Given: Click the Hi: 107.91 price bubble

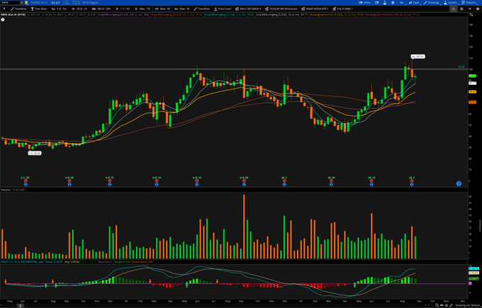Looking at the screenshot, I should pos(417,57).
